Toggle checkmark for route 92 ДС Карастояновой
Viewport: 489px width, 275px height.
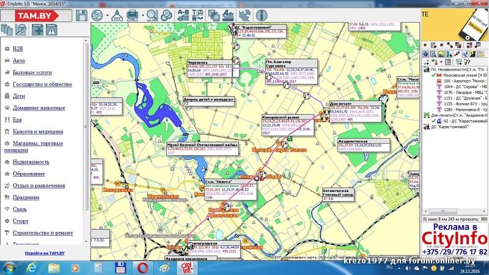(433, 121)
